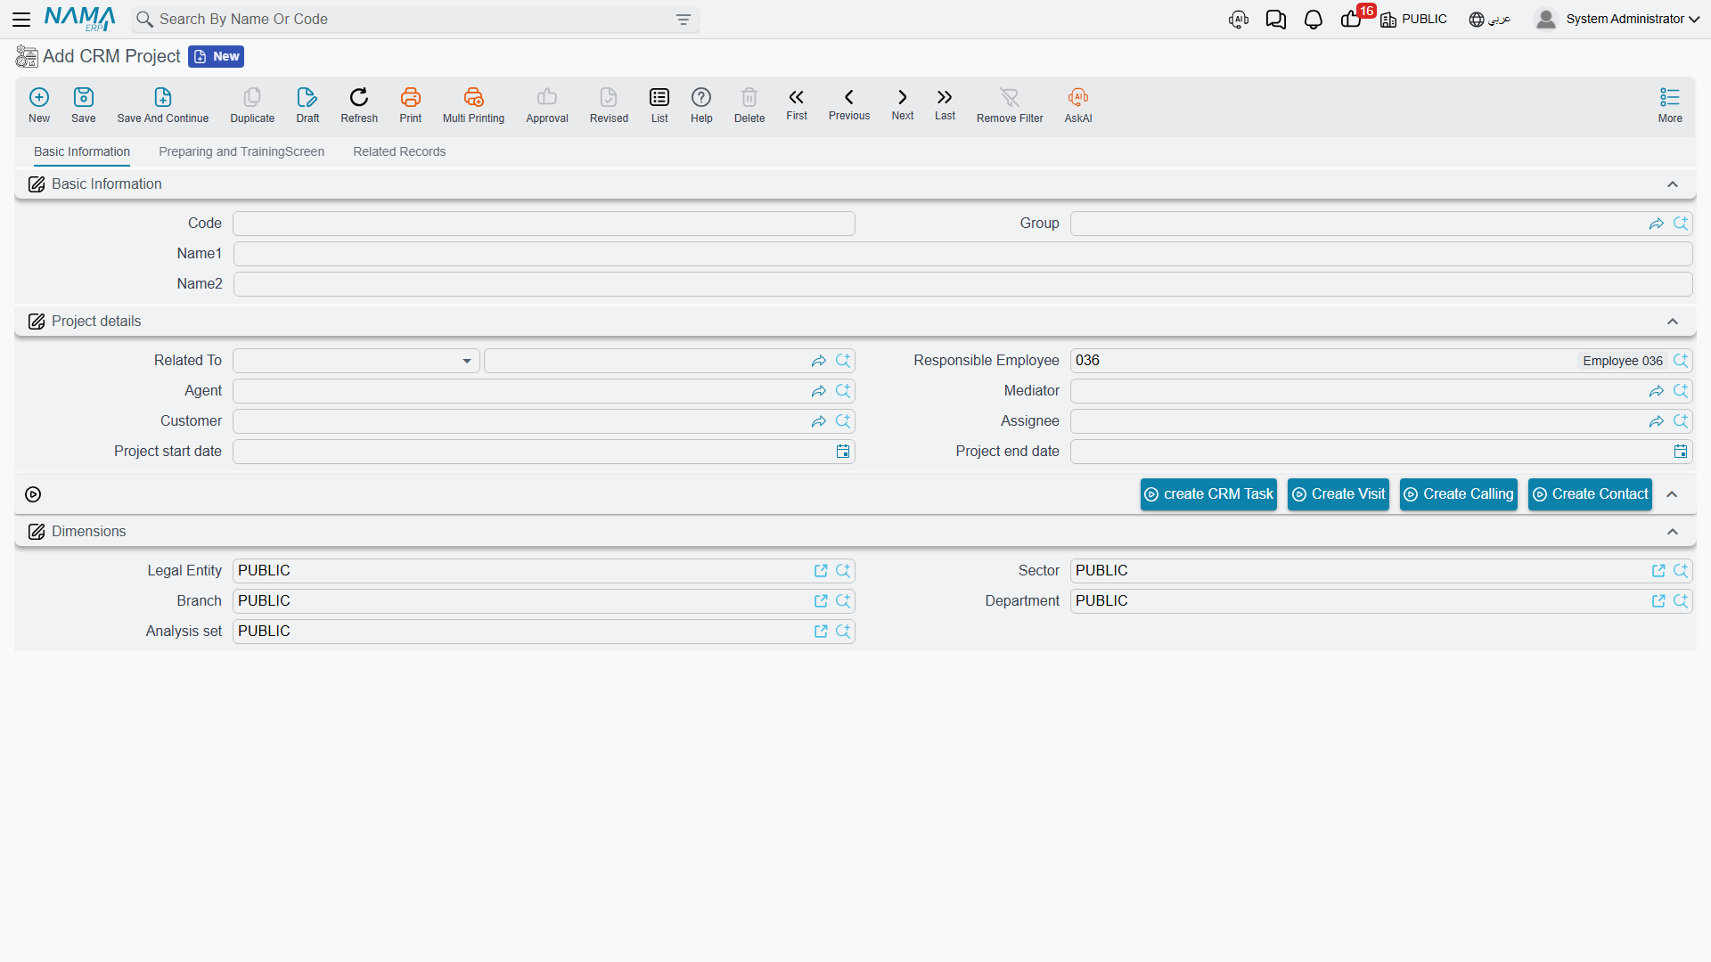Go to Previous record
This screenshot has width=1711, height=962.
coord(849,104)
